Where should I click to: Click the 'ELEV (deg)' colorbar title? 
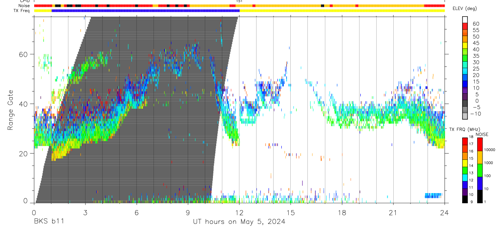pyautogui.click(x=465, y=9)
